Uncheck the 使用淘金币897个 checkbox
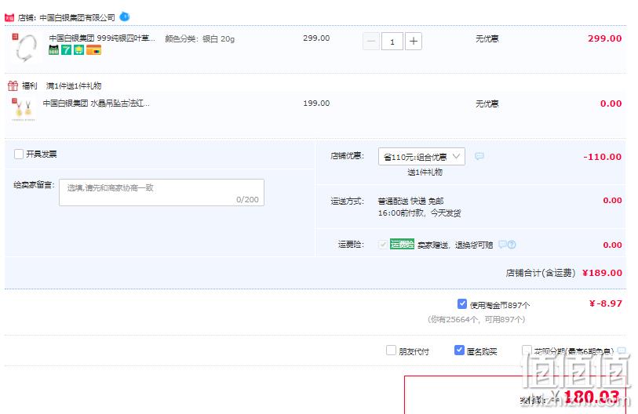This screenshot has height=414, width=638. [461, 303]
